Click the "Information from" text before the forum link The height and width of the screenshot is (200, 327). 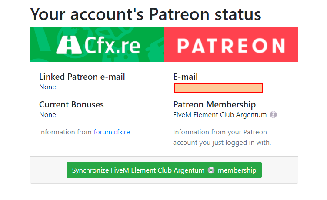(65, 132)
